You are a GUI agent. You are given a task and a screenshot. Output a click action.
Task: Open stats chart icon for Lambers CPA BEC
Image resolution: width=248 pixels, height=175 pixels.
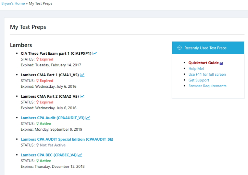[80, 155]
